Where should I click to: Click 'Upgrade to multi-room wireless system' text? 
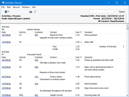tap(56, 38)
